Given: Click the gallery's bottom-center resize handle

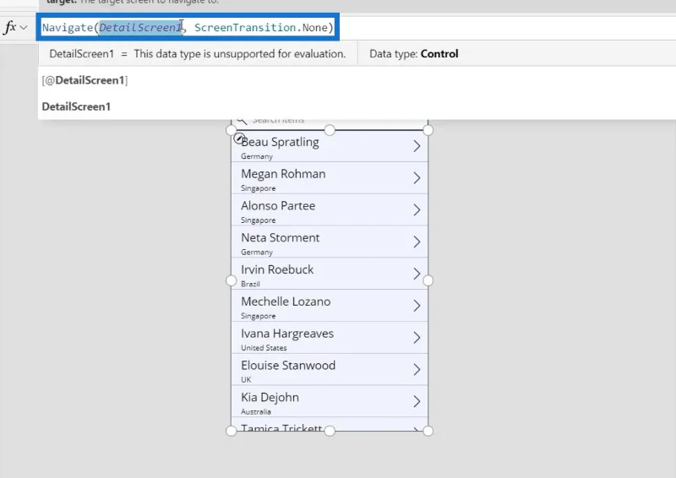Looking at the screenshot, I should tap(330, 431).
